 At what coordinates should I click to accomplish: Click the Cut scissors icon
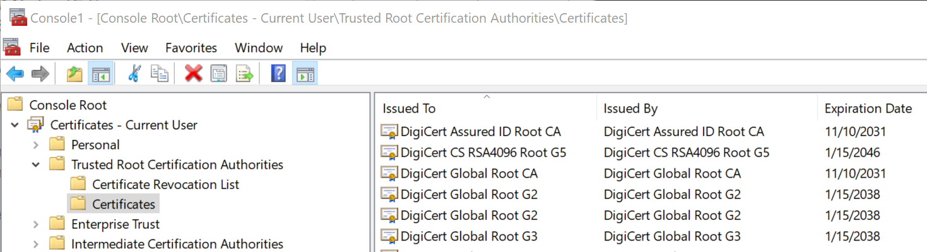coord(134,74)
